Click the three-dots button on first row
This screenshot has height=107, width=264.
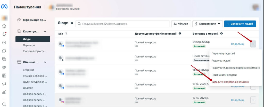253,44
